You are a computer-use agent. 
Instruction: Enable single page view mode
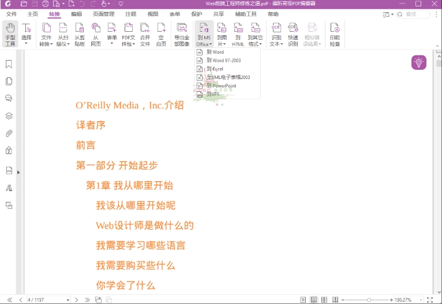pos(303,300)
